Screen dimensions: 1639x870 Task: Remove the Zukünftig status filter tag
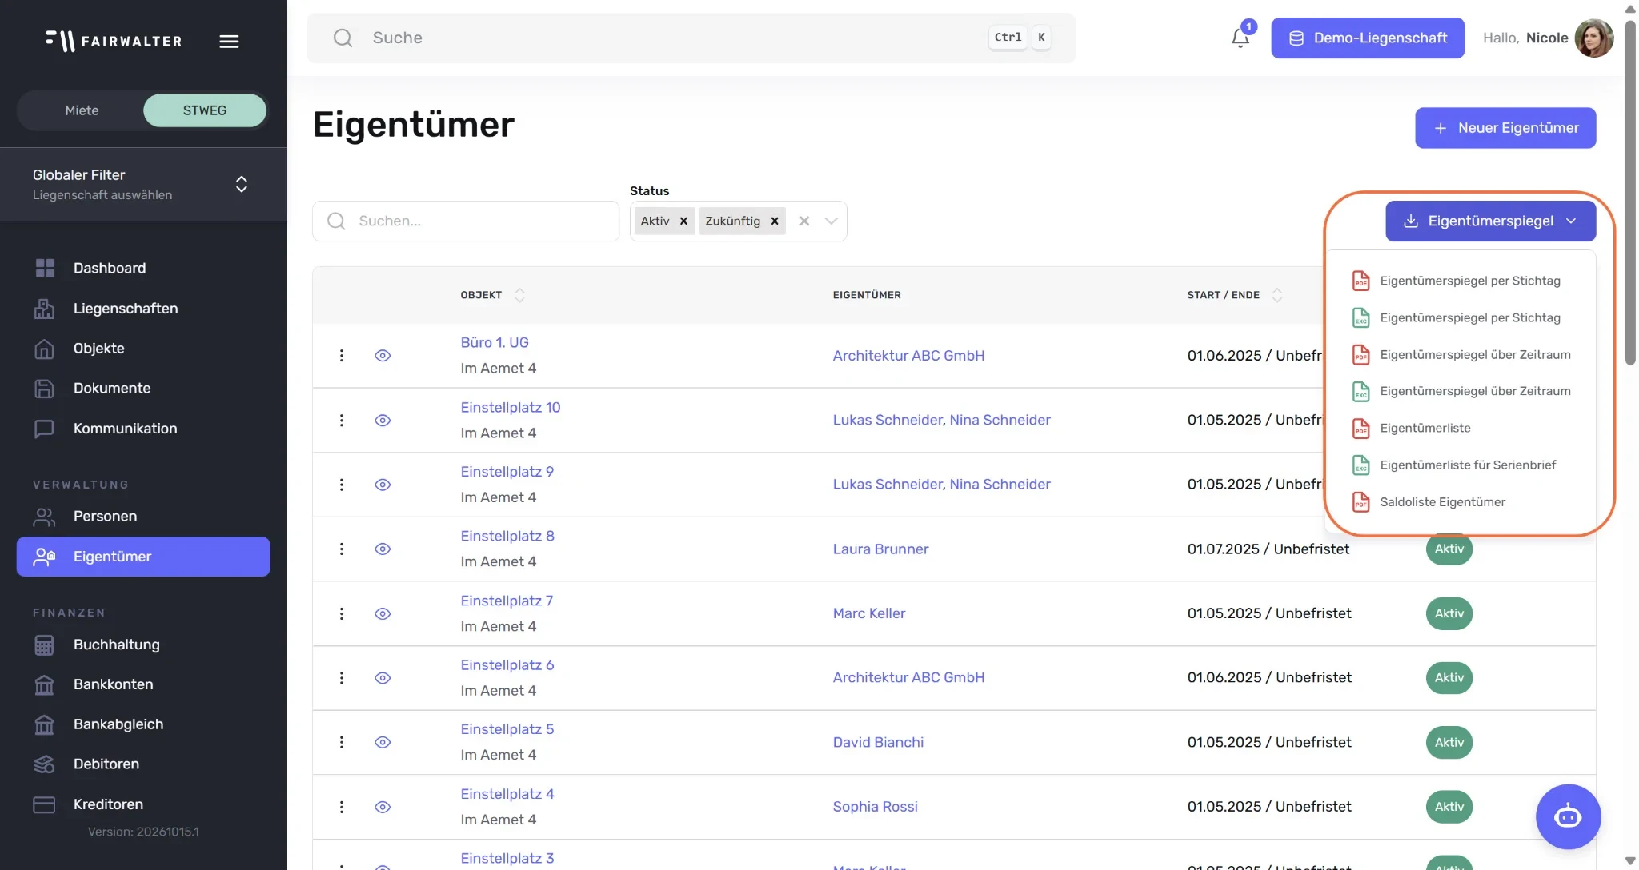click(x=775, y=221)
